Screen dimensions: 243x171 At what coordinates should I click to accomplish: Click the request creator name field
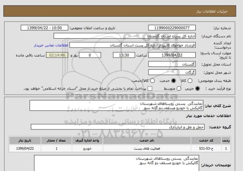pos(132,45)
